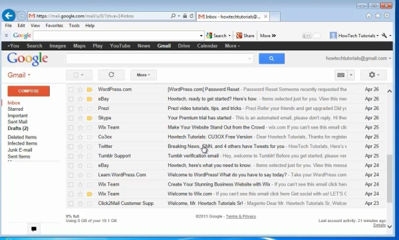Open the chat bubble icon at bottom left
The height and width of the screenshot is (240, 399).
(34, 229)
